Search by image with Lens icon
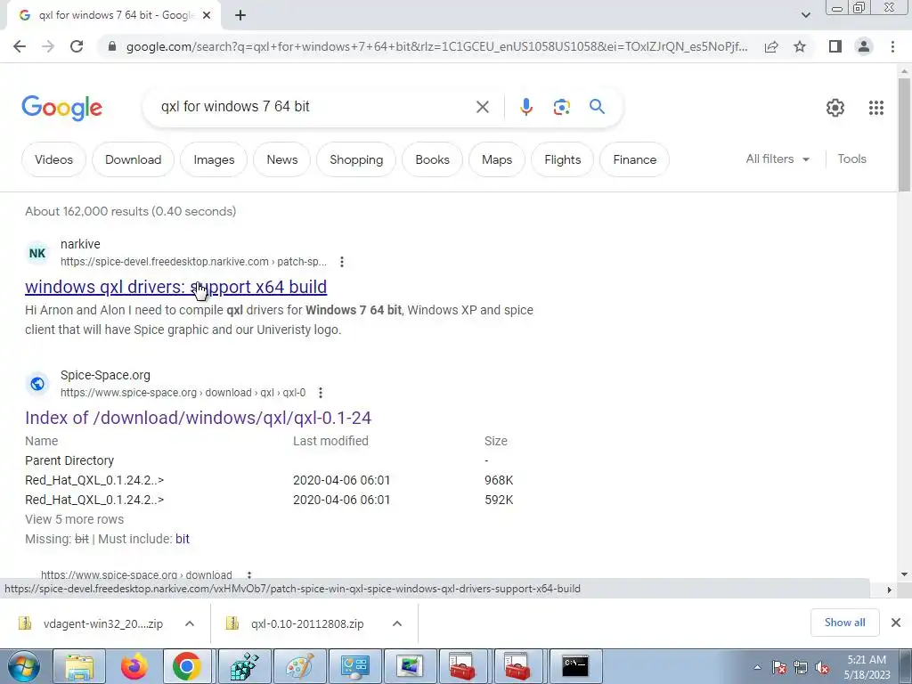 pos(561,107)
